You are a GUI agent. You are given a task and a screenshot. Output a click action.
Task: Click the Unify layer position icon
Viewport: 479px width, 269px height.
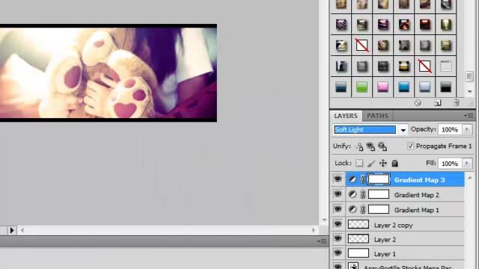pyautogui.click(x=359, y=146)
